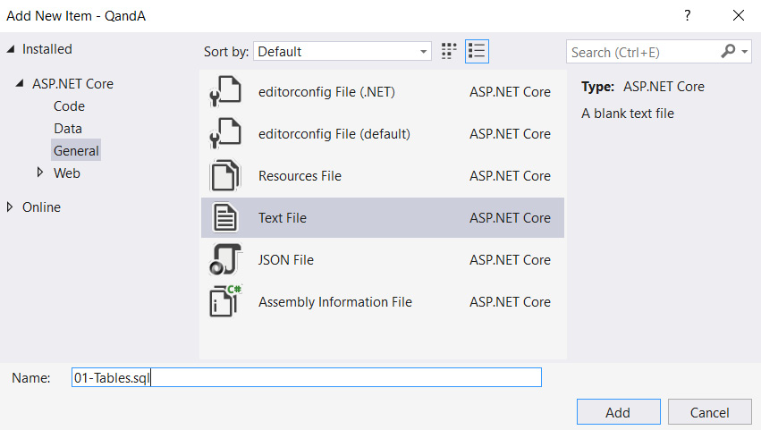Select the Web category label
Screen dimensions: 761x430
66,173
